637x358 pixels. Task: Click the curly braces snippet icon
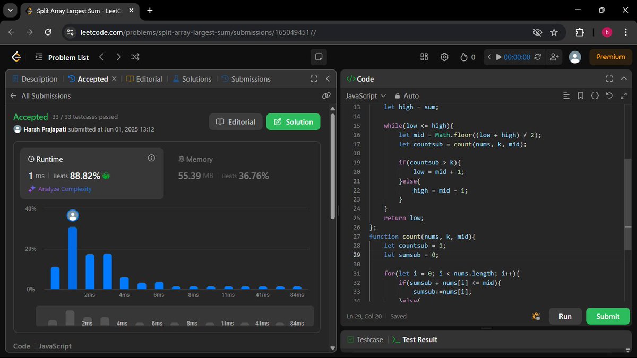(595, 96)
